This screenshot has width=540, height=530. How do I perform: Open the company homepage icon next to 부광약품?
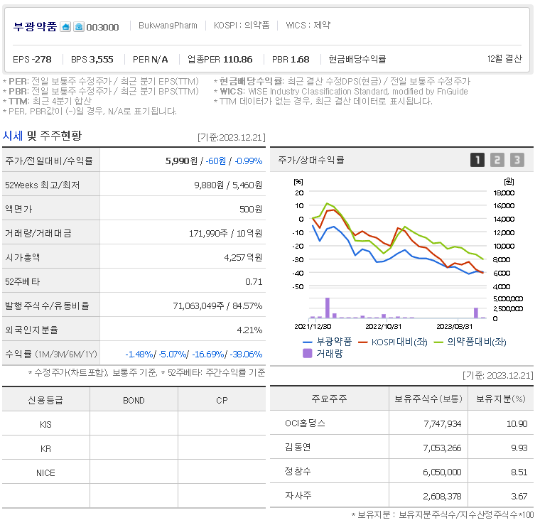point(65,27)
